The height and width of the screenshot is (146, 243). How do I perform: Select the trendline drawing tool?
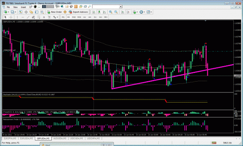pyautogui.click(x=28, y=17)
